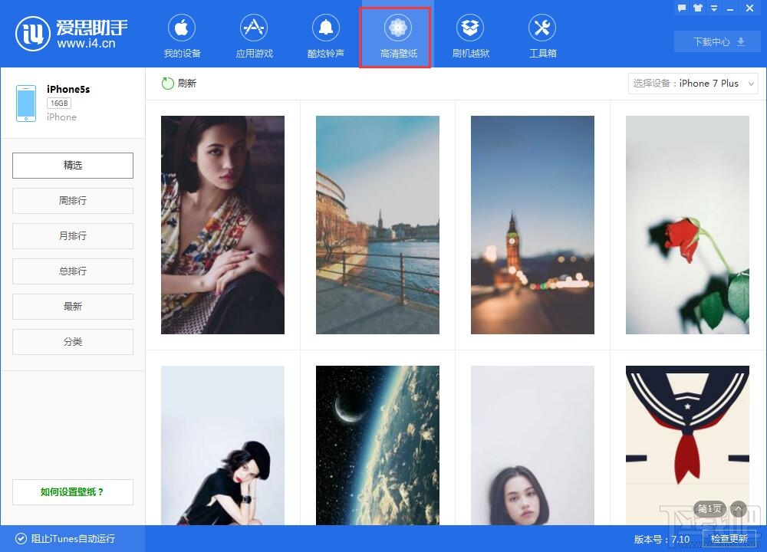Click the green 刷新 refresh icon
The height and width of the screenshot is (552, 767).
tap(168, 83)
